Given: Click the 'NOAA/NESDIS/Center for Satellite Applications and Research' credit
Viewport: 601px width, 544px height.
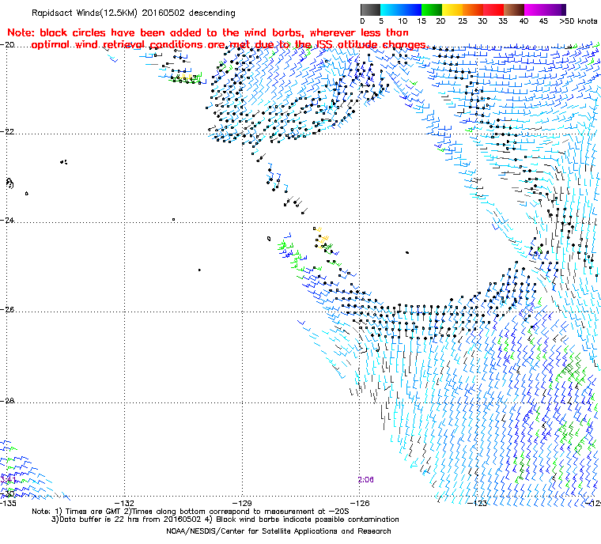Looking at the screenshot, I should pyautogui.click(x=278, y=531).
